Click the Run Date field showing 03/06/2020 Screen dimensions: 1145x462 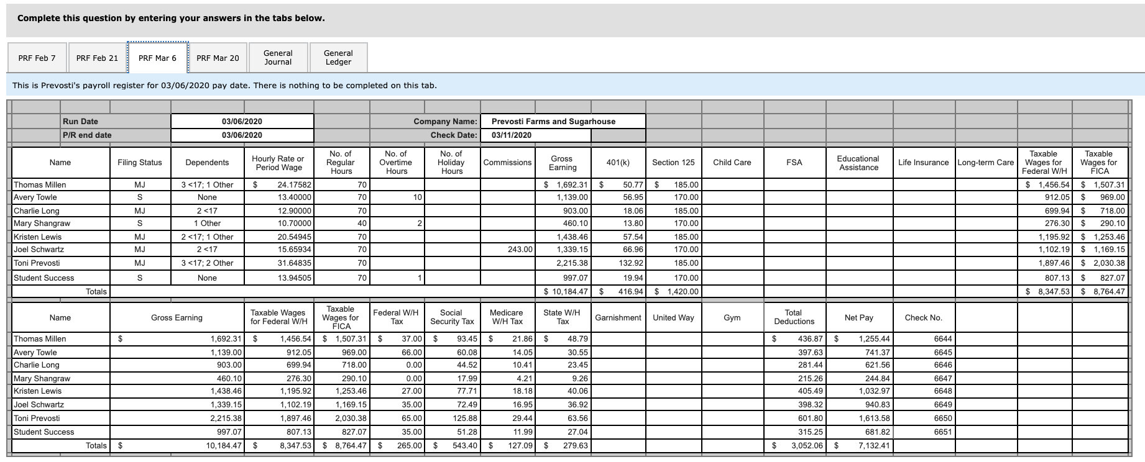pyautogui.click(x=242, y=121)
